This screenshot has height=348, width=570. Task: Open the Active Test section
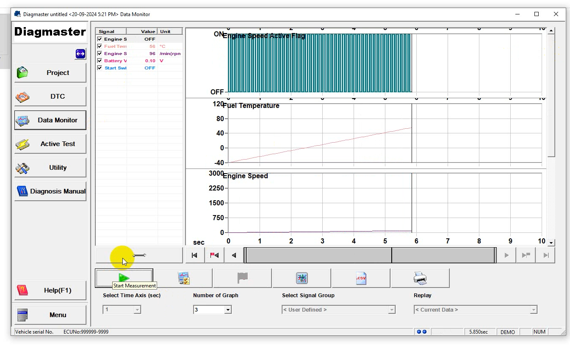coord(50,144)
